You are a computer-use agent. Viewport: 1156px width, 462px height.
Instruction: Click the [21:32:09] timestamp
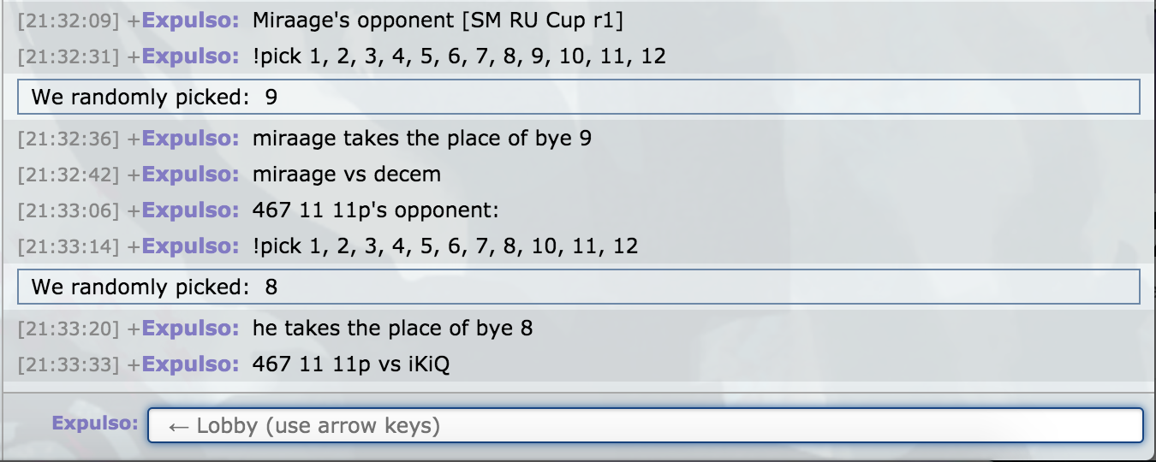pos(69,21)
